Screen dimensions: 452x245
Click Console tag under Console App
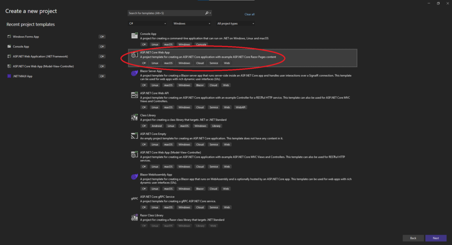click(201, 45)
